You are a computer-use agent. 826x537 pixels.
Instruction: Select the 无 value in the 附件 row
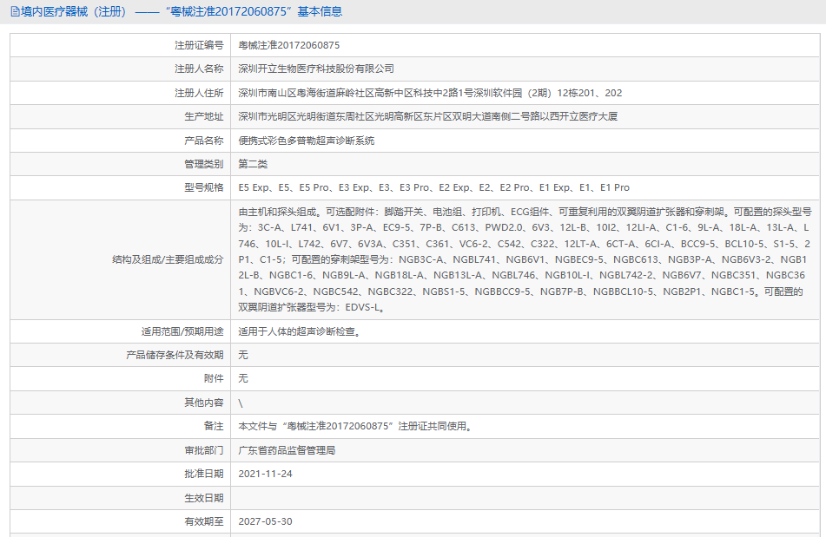point(243,378)
